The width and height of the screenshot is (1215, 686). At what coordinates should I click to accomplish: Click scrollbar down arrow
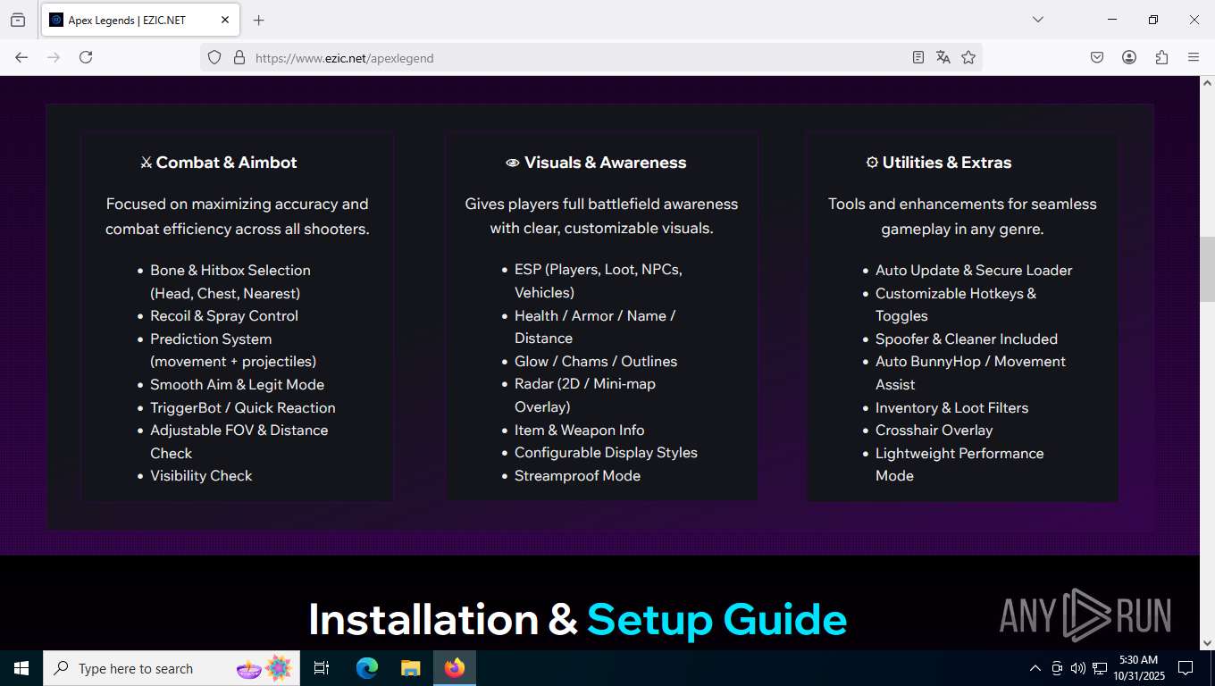click(1207, 642)
